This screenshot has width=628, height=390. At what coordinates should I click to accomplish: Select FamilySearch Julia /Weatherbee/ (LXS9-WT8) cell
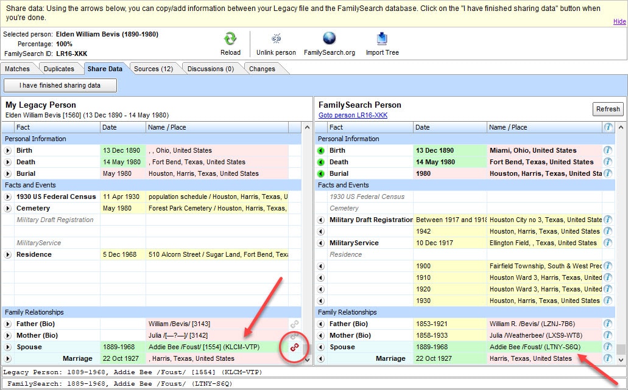pyautogui.click(x=545, y=335)
